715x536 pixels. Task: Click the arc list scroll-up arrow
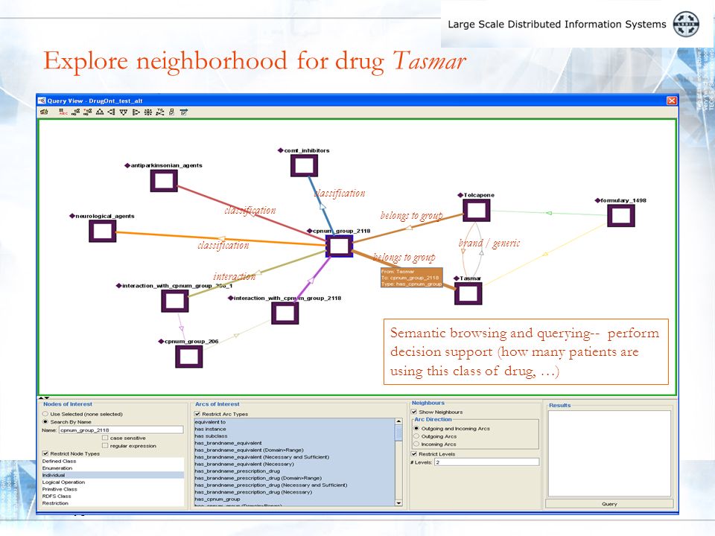[x=399, y=421]
